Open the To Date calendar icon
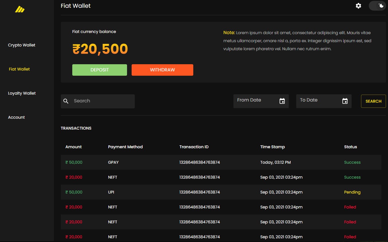388x242 pixels. point(345,101)
